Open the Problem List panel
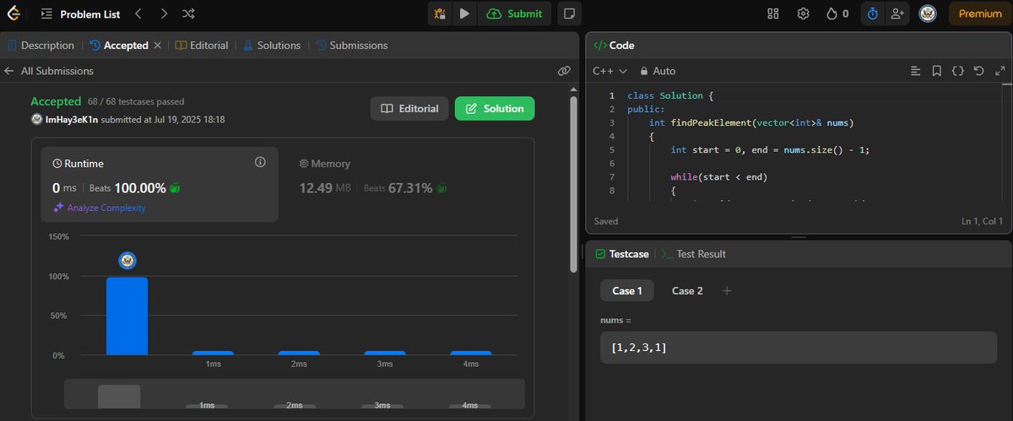Image resolution: width=1013 pixels, height=421 pixels. coord(80,13)
